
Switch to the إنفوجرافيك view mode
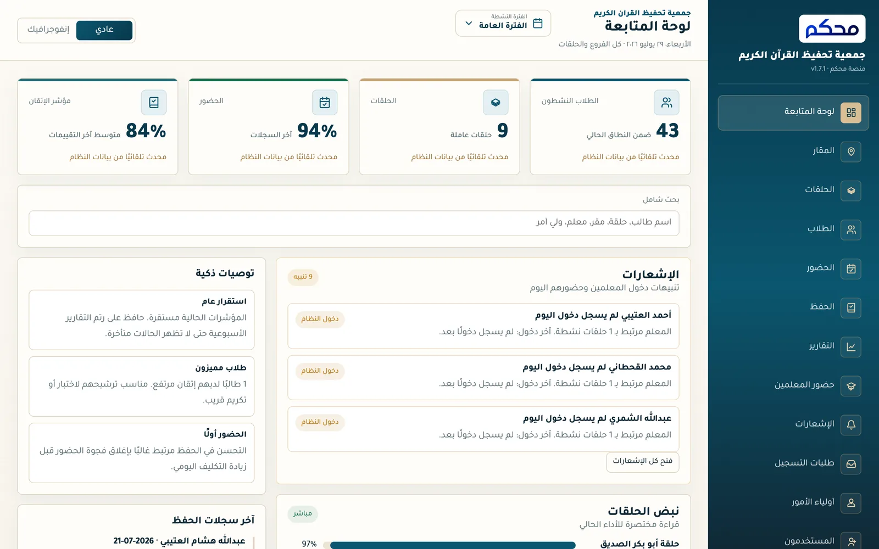tap(48, 30)
